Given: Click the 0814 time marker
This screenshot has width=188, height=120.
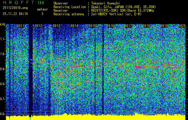Looking at the screenshot, I should coord(74,26).
